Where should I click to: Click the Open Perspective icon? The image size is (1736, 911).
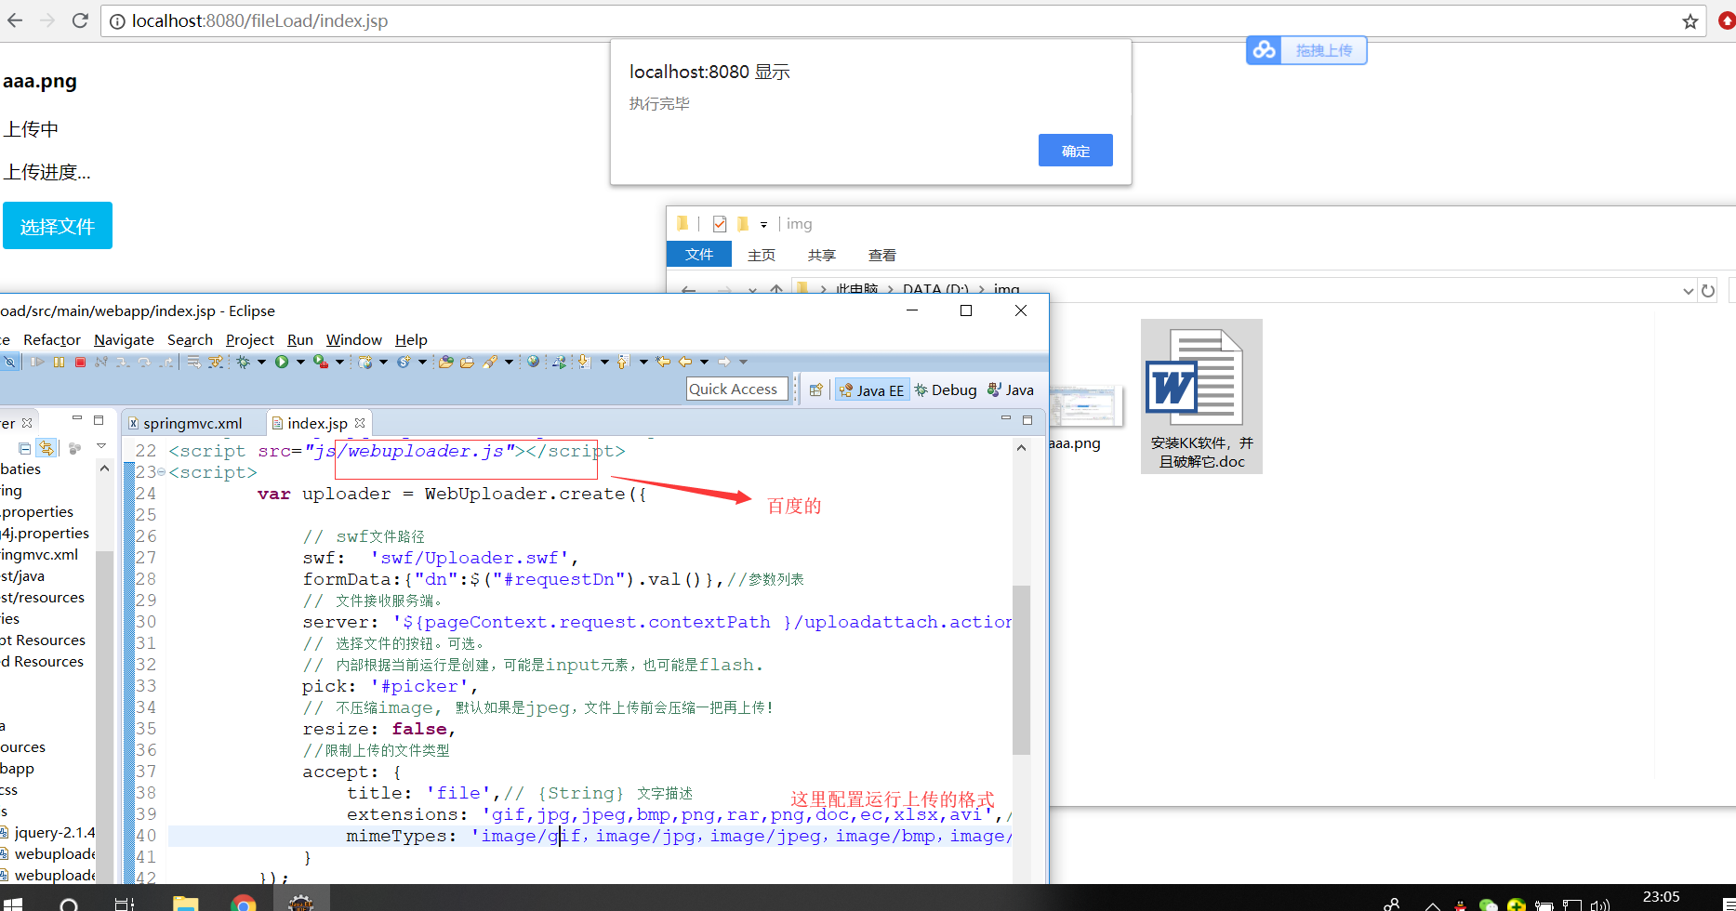pyautogui.click(x=815, y=390)
